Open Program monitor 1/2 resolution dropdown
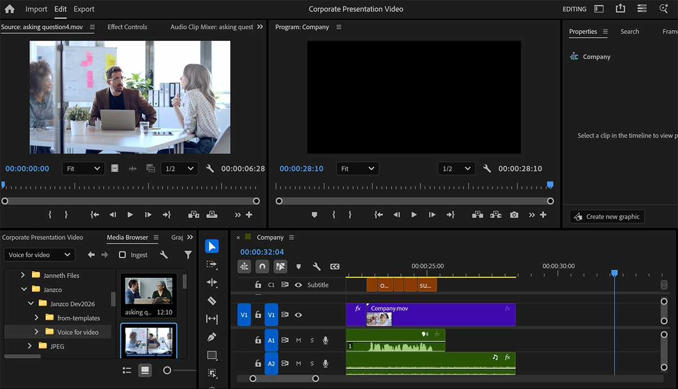 (456, 168)
